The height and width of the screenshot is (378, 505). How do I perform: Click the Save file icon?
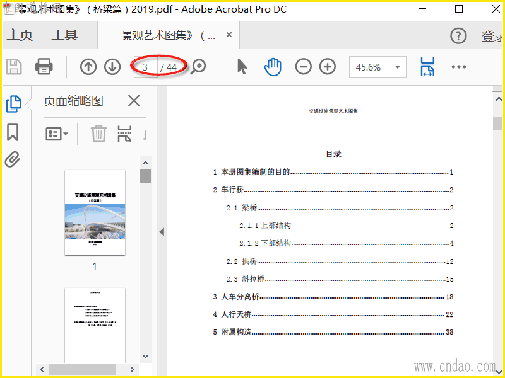14,67
